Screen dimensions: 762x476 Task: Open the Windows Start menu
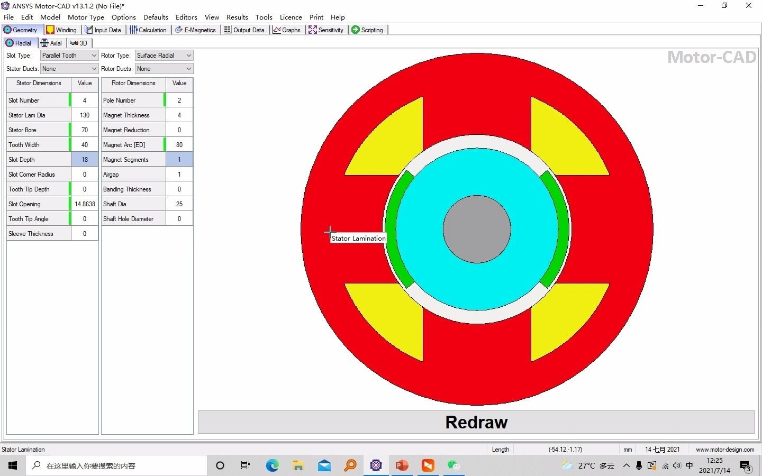[13, 465]
